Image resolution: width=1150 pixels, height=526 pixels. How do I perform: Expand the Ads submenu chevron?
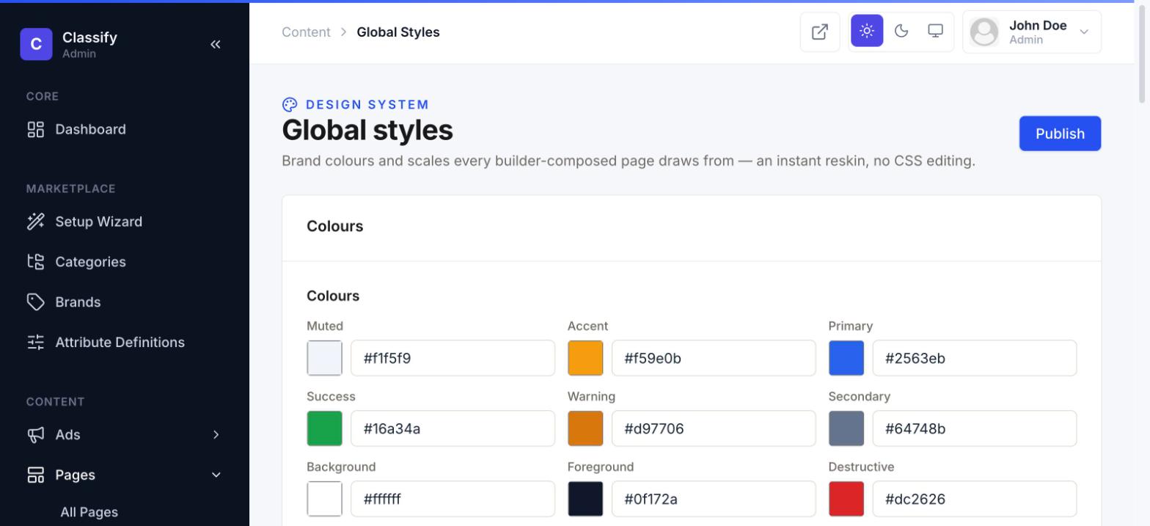[x=216, y=435]
